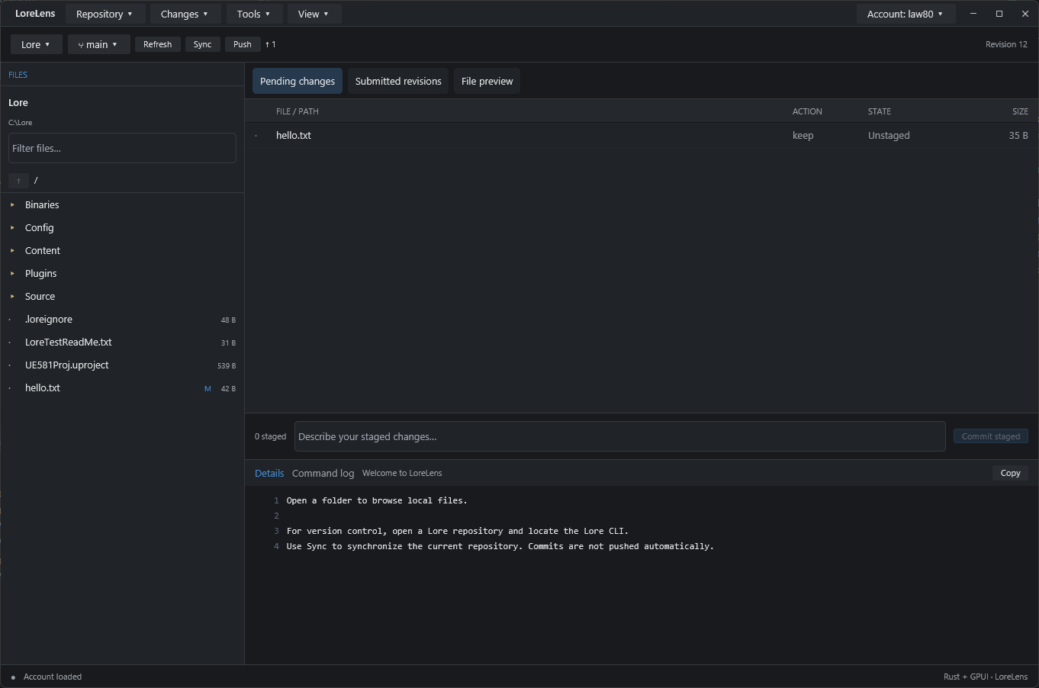Open the Tools menu

(254, 14)
